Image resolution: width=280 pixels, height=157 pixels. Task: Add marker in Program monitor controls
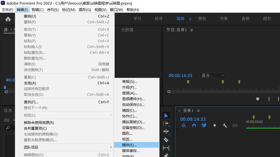click(258, 99)
